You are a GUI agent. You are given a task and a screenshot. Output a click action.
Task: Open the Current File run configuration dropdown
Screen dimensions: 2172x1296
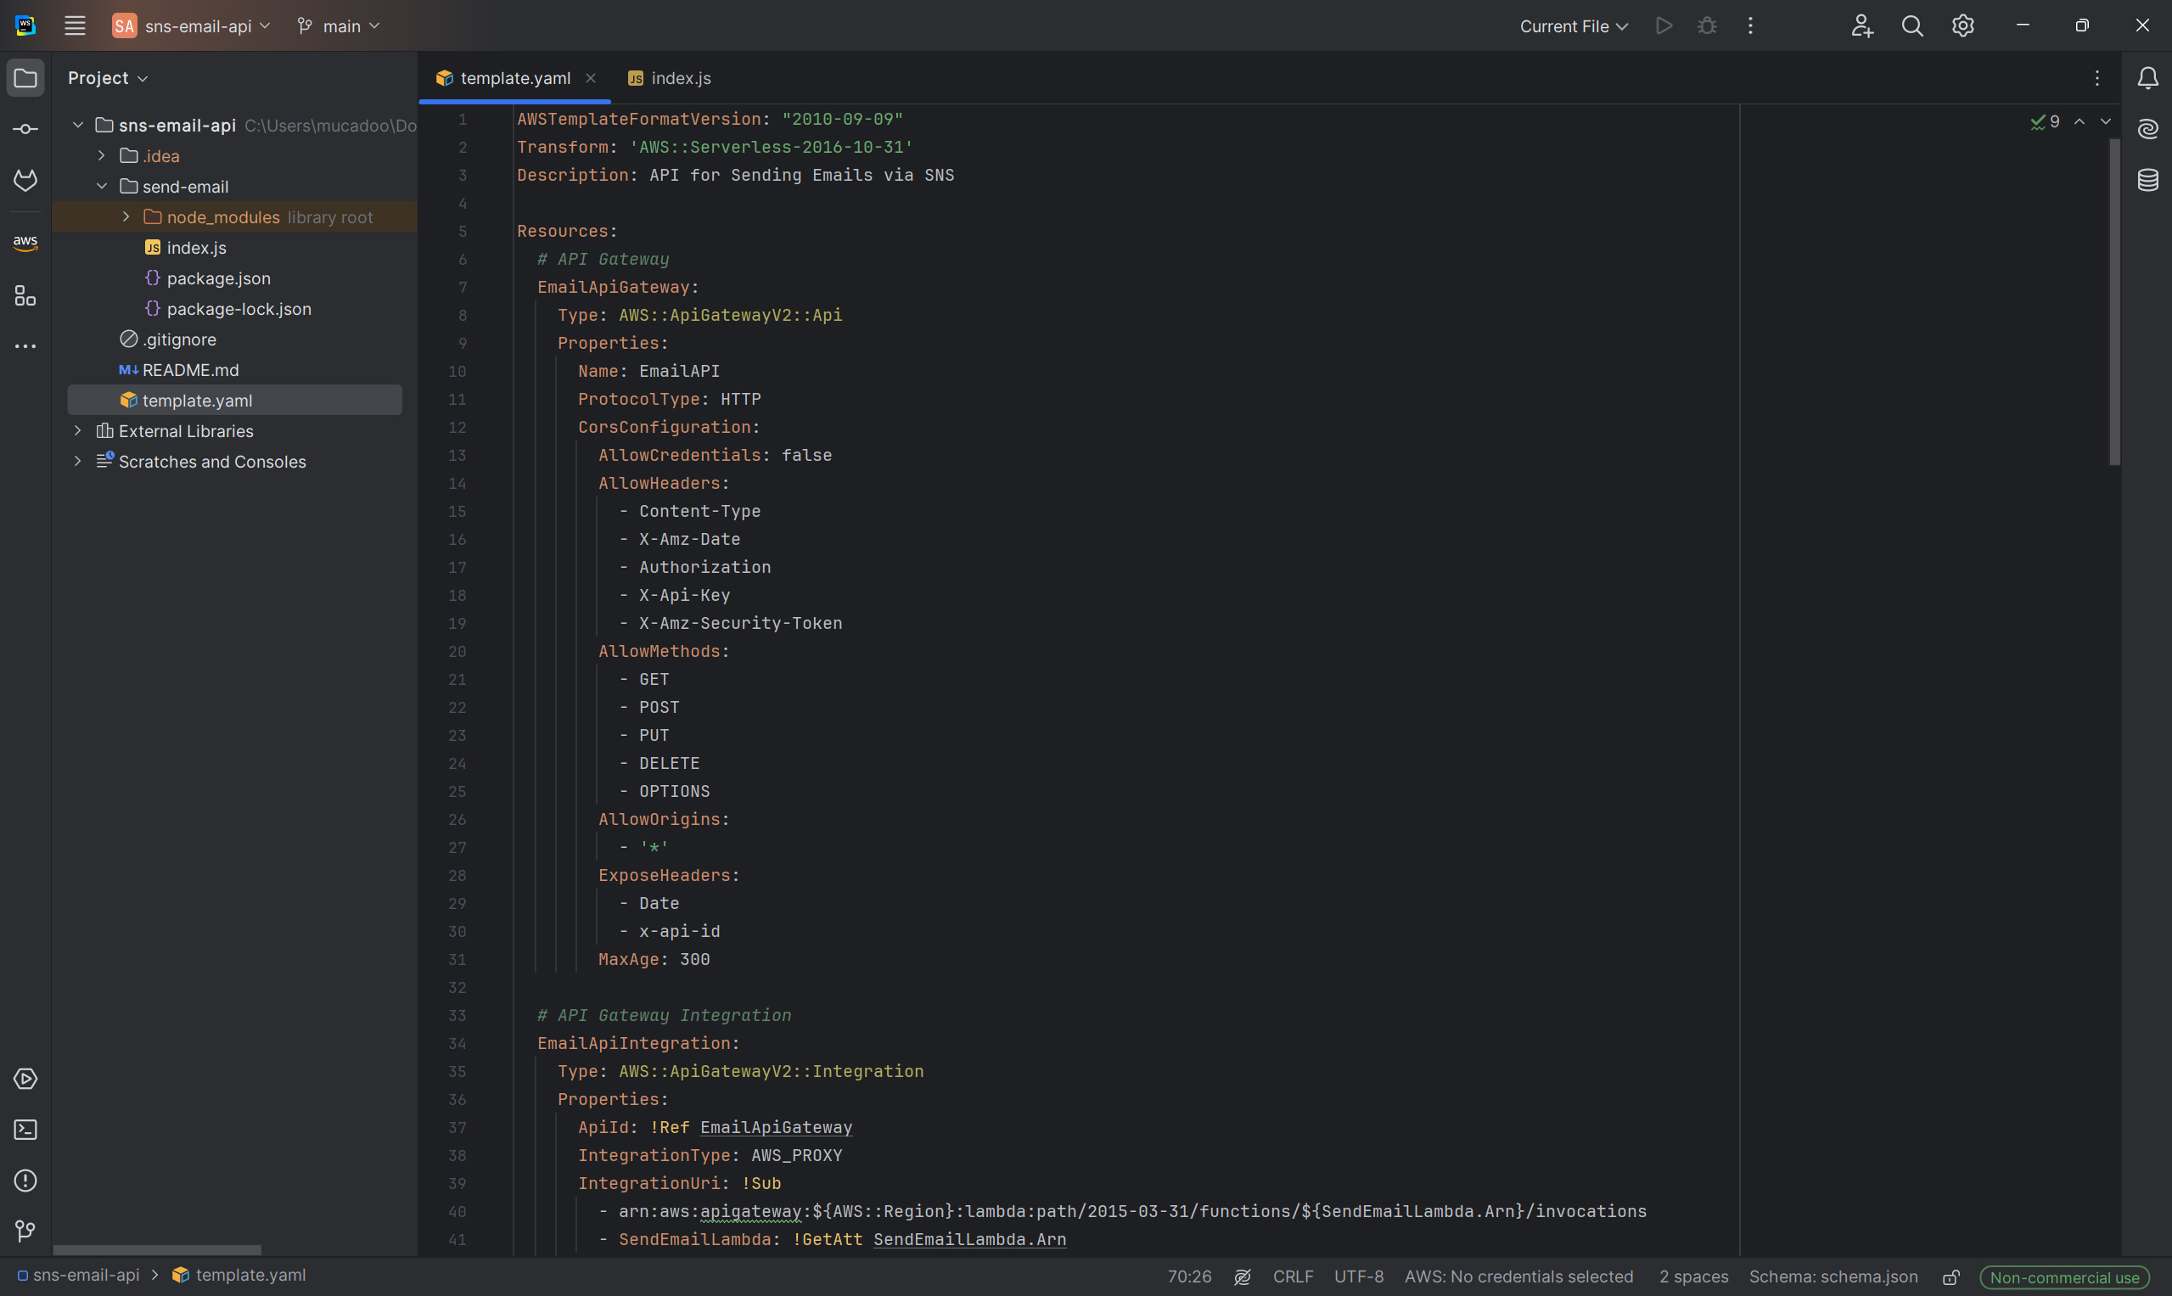[1573, 26]
